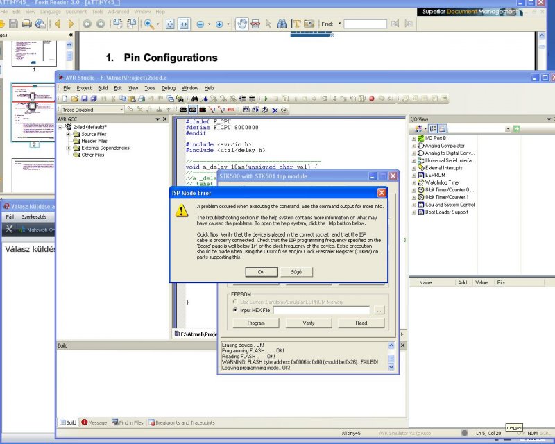Click the Print icon in Foxit Reader

coord(26,24)
